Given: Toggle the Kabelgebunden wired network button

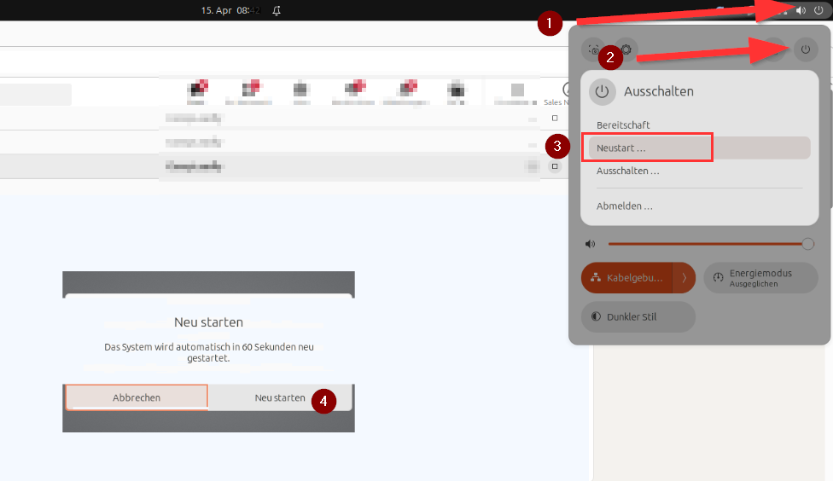Looking at the screenshot, I should (x=627, y=278).
